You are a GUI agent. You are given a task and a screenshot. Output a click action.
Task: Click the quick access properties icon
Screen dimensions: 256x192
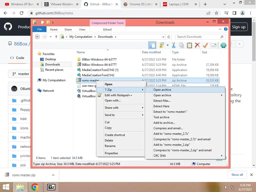pos(42,22)
